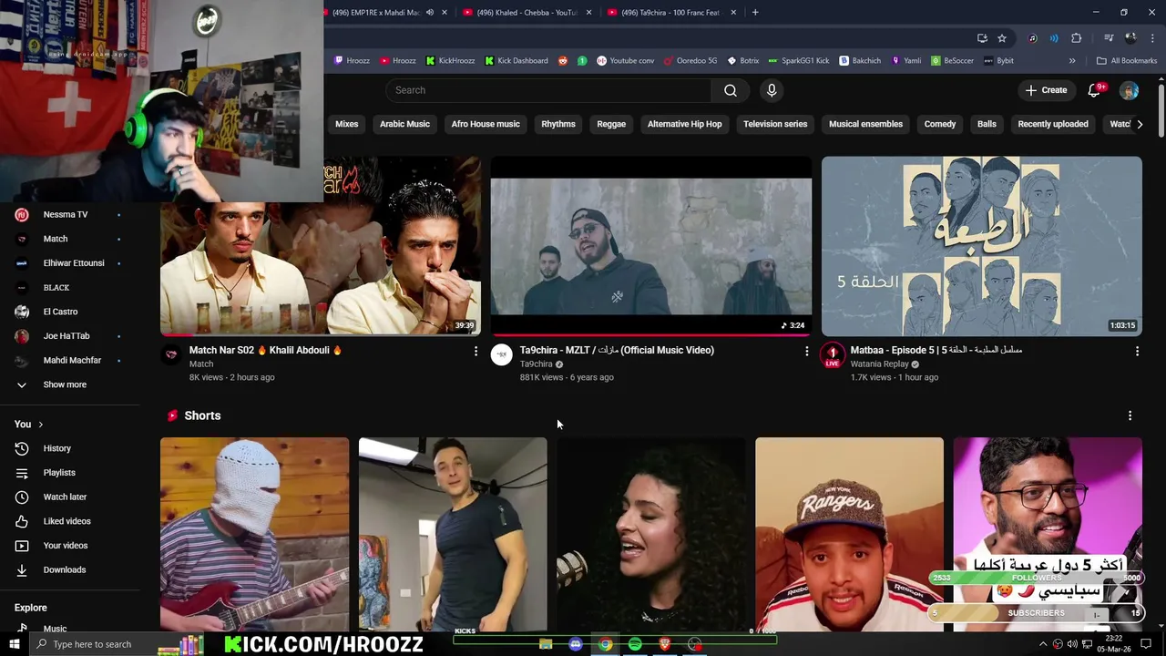
Task: Close the Khaled - Chebba tab
Action: click(x=588, y=12)
